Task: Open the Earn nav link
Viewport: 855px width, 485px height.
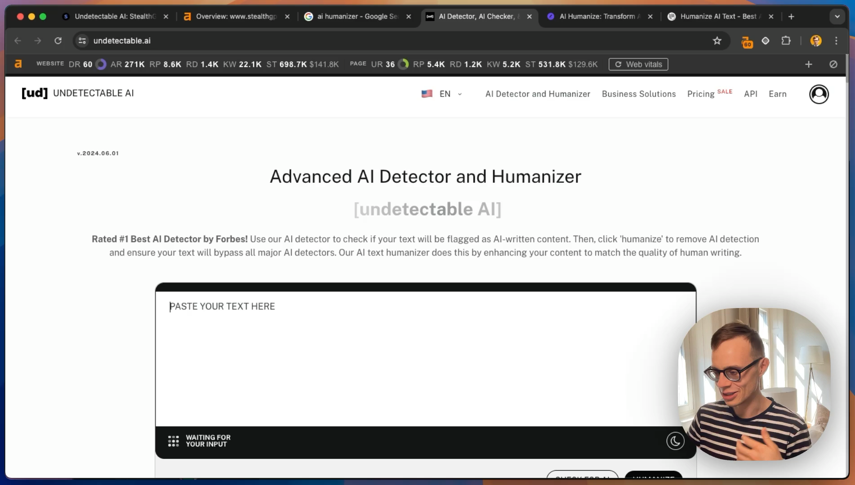Action: click(778, 94)
